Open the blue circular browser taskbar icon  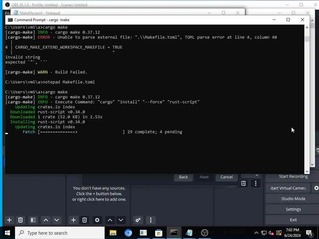pyautogui.click(x=128, y=233)
